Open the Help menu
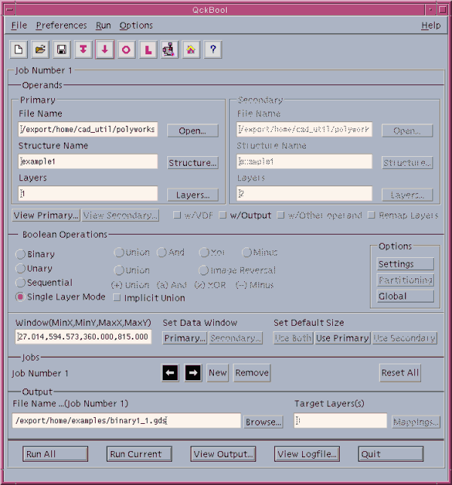The width and height of the screenshot is (452, 485). [431, 26]
